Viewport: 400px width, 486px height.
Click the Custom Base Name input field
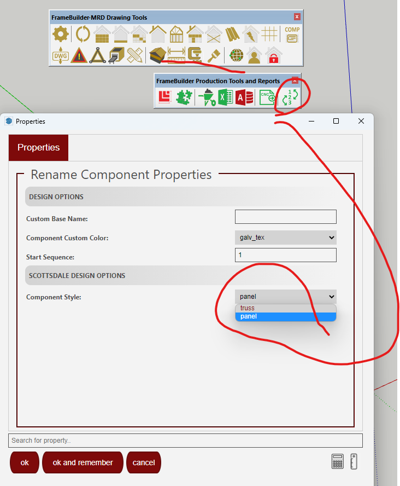pos(286,217)
